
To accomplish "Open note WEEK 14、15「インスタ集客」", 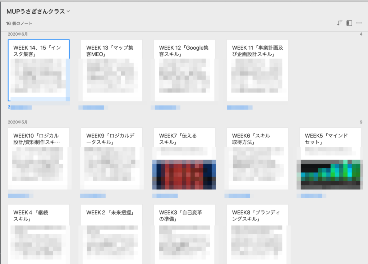I will click(39, 70).
